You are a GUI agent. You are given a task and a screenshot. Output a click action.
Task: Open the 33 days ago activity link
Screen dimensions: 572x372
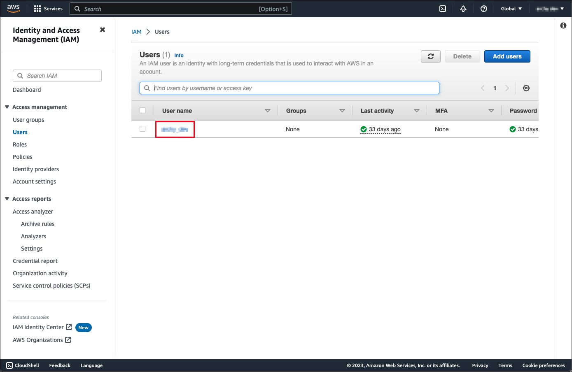pos(385,129)
